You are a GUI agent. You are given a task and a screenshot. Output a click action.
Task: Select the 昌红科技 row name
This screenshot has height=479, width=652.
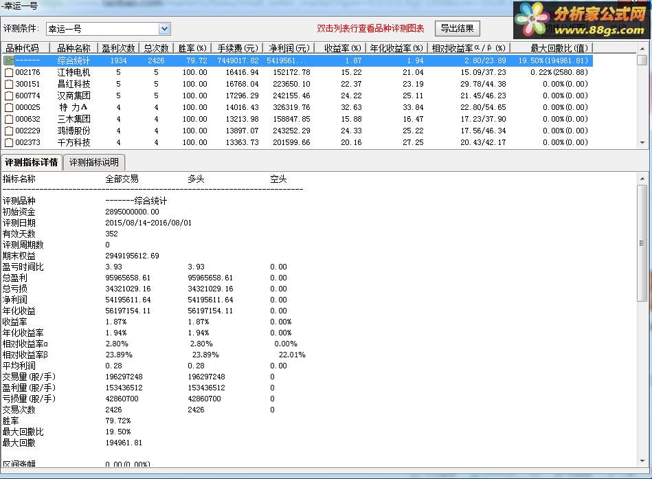click(x=74, y=84)
